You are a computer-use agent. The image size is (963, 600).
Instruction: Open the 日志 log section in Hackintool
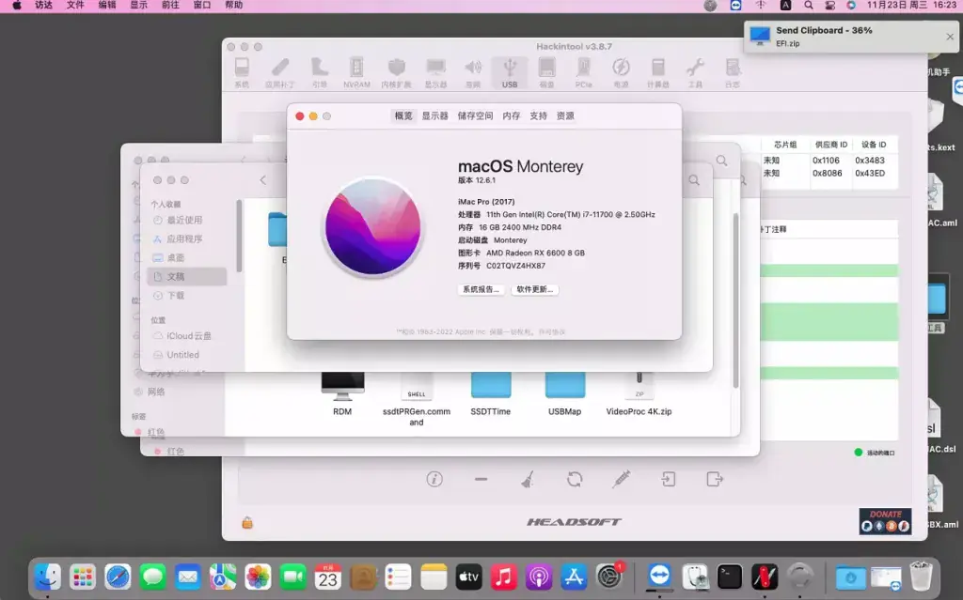[732, 72]
